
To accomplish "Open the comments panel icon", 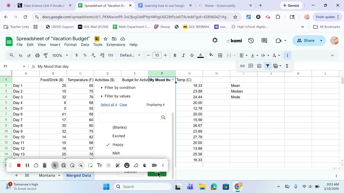I will point(264,41).
